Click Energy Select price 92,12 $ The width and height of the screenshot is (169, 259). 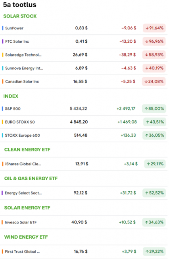81,193
